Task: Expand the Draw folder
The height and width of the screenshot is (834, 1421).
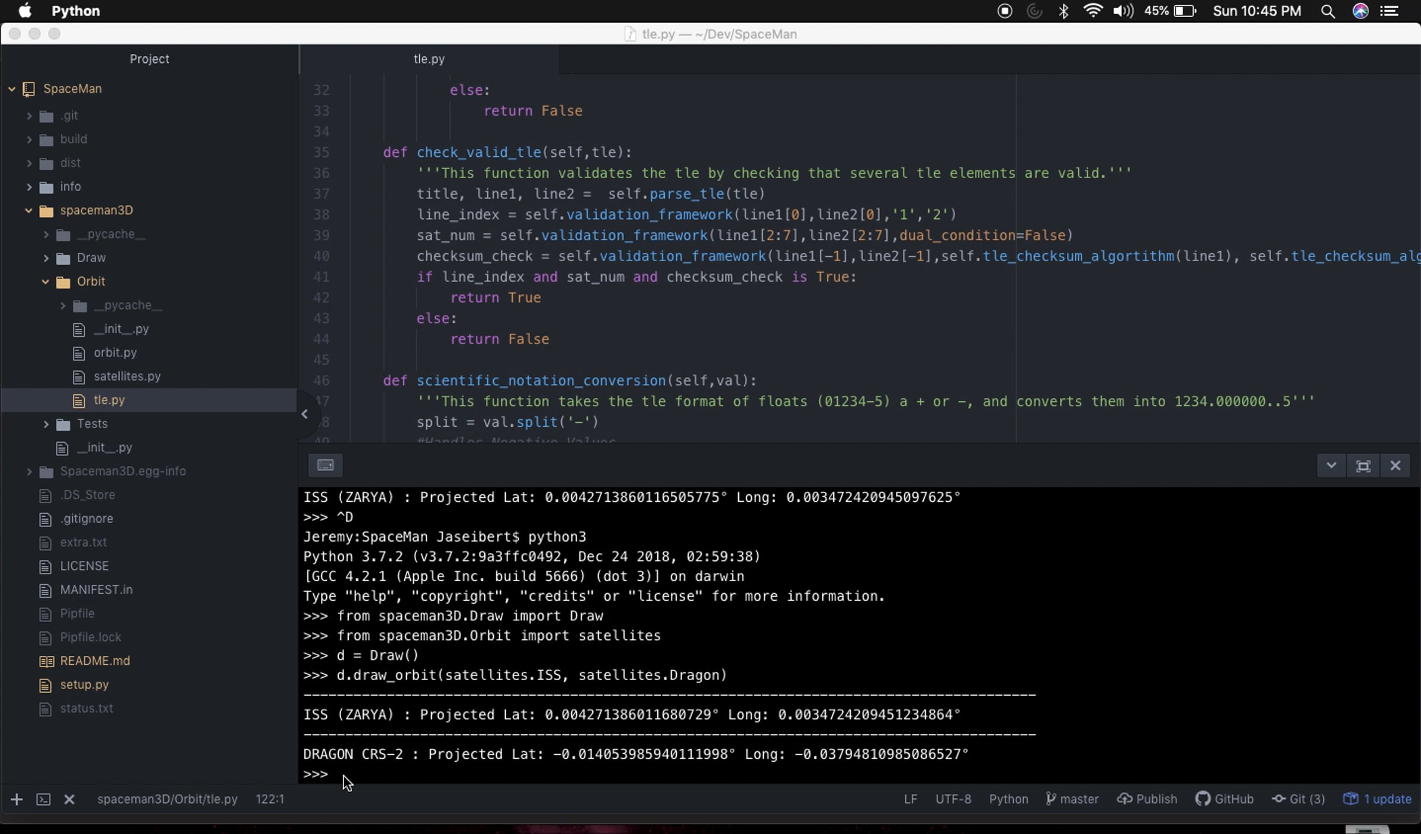Action: (x=46, y=257)
